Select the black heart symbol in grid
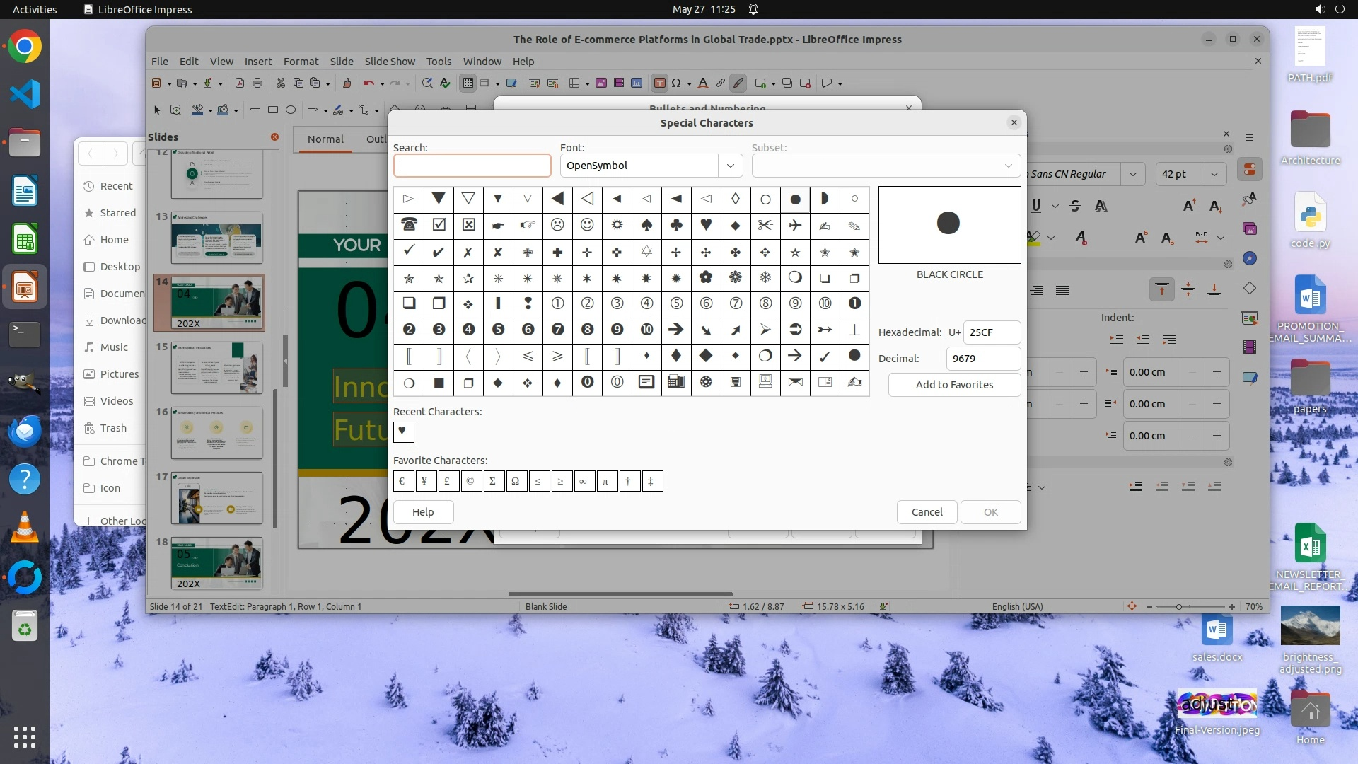 [706, 225]
